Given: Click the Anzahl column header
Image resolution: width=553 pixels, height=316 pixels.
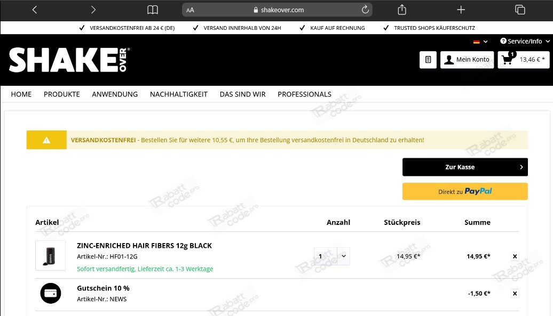Looking at the screenshot, I should pyautogui.click(x=338, y=222).
